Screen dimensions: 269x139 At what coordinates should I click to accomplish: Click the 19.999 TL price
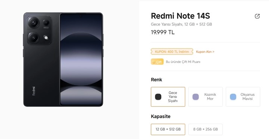163,32
